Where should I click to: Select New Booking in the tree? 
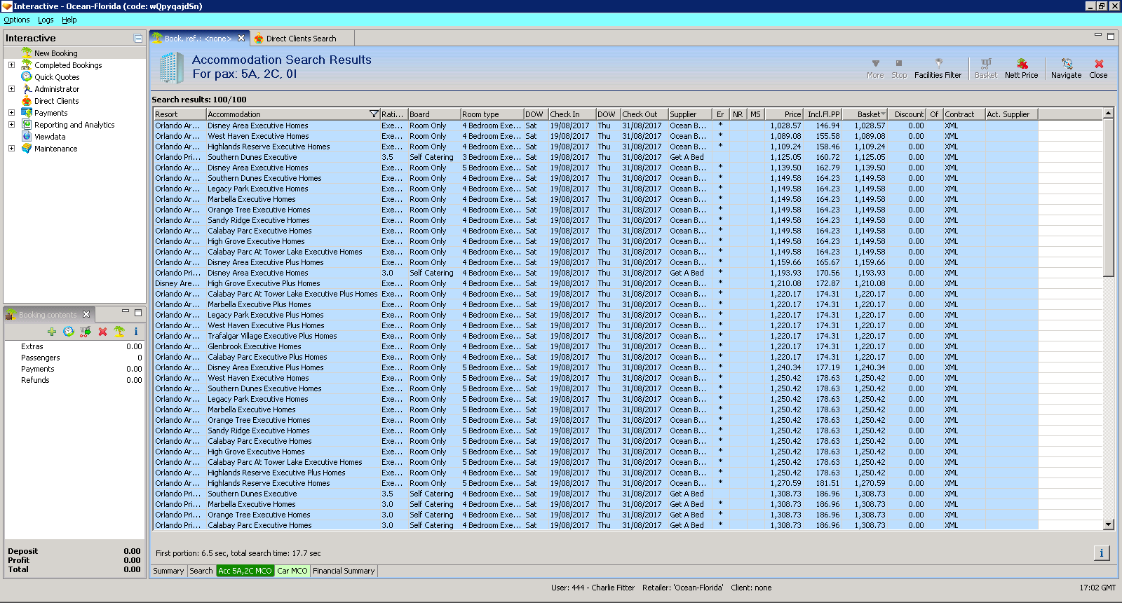click(x=56, y=53)
